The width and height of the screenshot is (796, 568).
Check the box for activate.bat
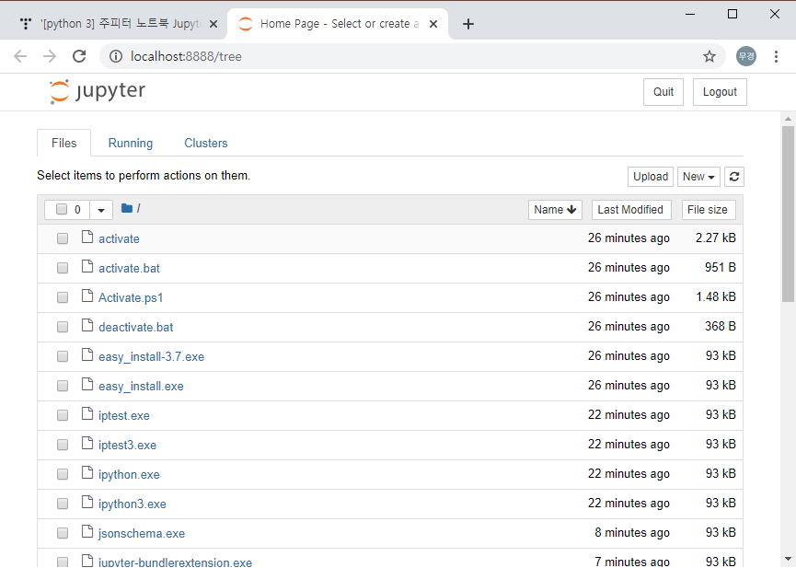pos(63,268)
